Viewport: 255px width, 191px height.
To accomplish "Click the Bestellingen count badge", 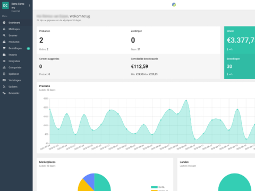I will tap(28, 48).
